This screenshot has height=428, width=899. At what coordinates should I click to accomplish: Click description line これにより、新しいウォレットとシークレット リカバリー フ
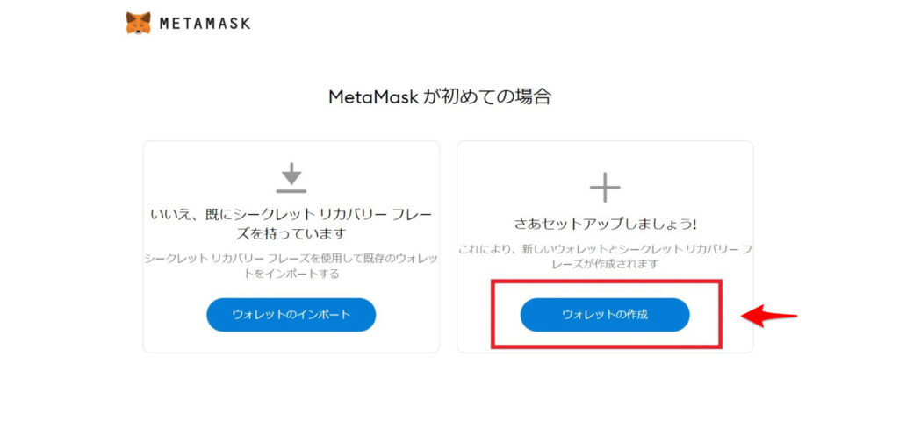click(x=605, y=249)
